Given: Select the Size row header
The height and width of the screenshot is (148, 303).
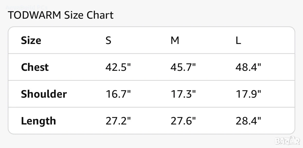Looking at the screenshot, I should (31, 41).
